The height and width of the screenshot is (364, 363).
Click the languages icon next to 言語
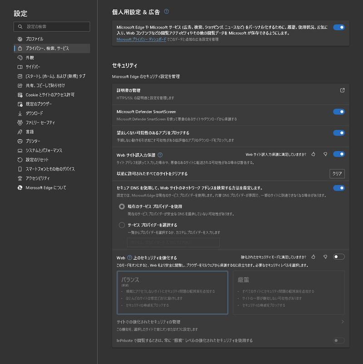(20, 132)
